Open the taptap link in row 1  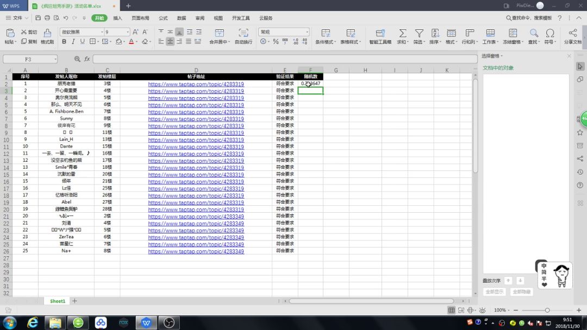[196, 84]
